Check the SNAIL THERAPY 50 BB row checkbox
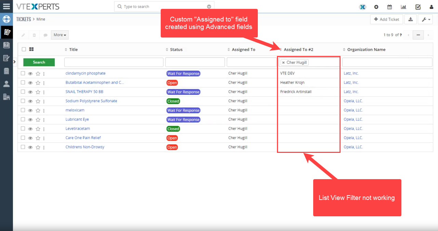This screenshot has height=231, width=438. 23,91
